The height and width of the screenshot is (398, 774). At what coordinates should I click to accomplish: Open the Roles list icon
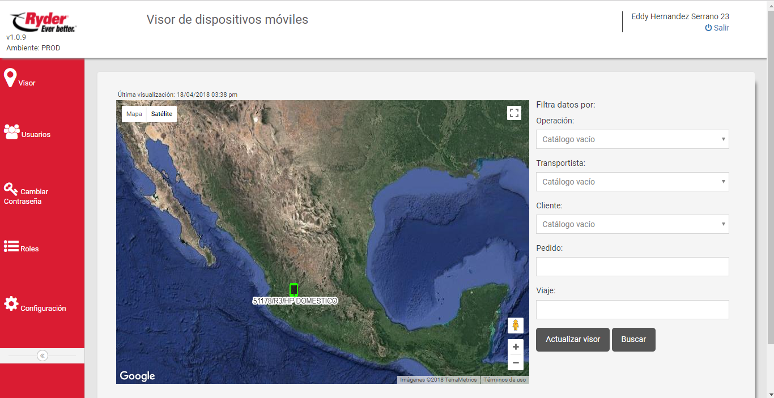click(x=11, y=246)
